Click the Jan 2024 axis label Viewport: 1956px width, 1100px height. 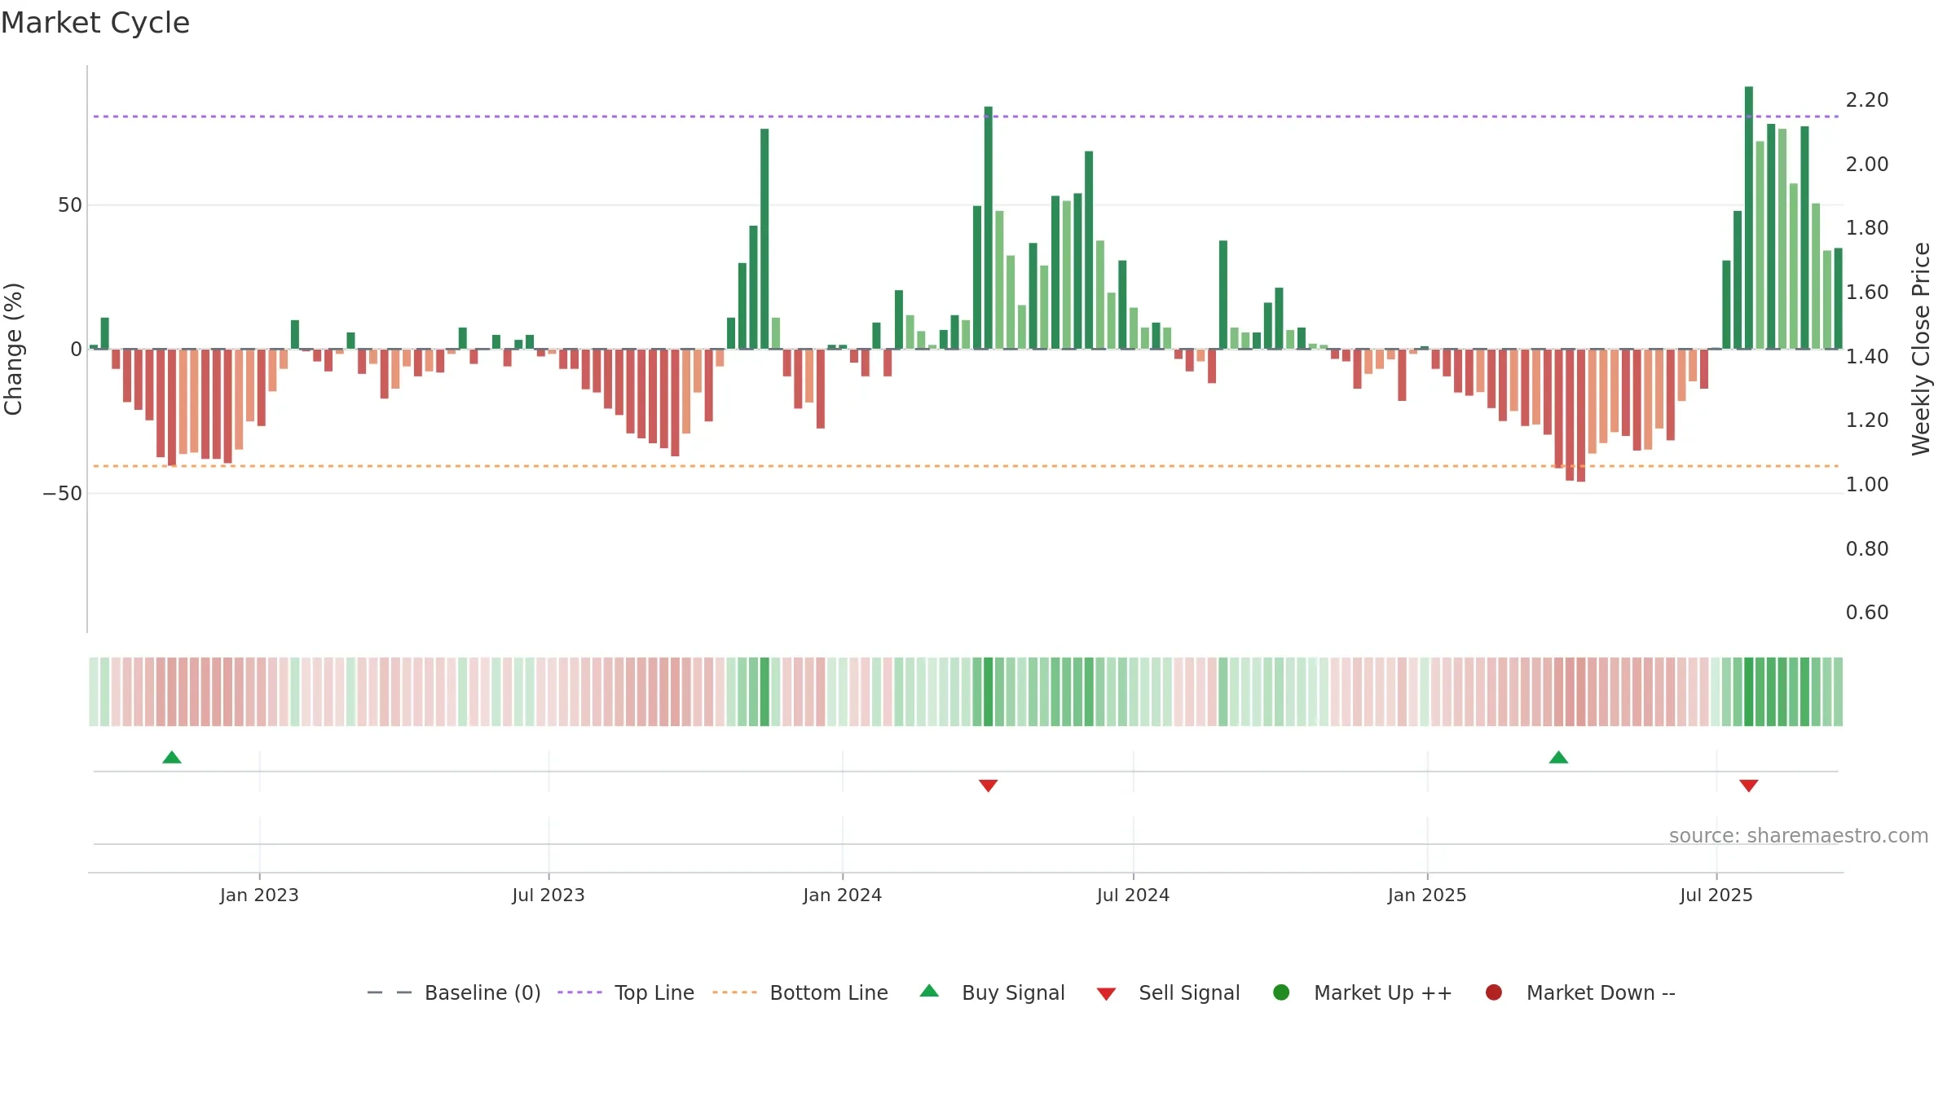(843, 895)
